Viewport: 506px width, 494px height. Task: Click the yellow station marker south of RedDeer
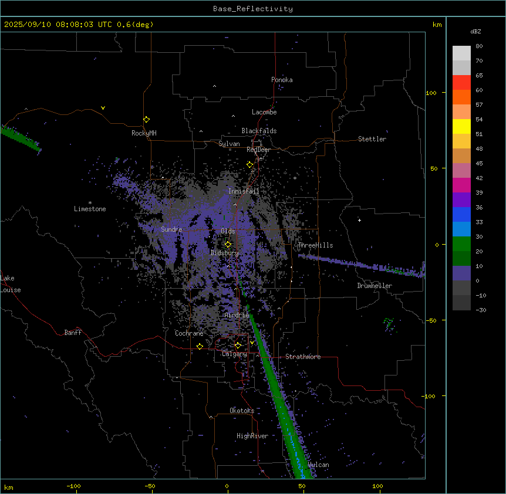(x=249, y=165)
